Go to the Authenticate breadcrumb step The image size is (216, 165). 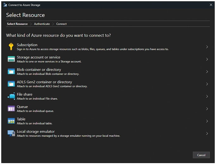pos(42,24)
